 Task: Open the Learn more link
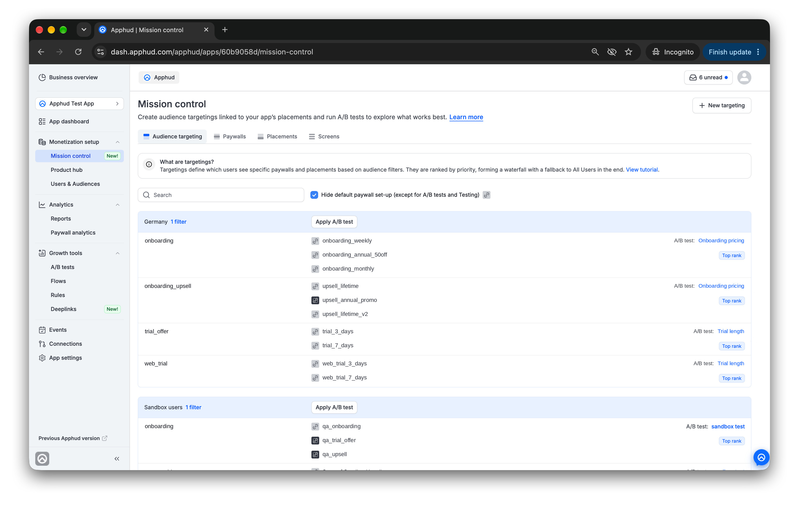coord(466,117)
